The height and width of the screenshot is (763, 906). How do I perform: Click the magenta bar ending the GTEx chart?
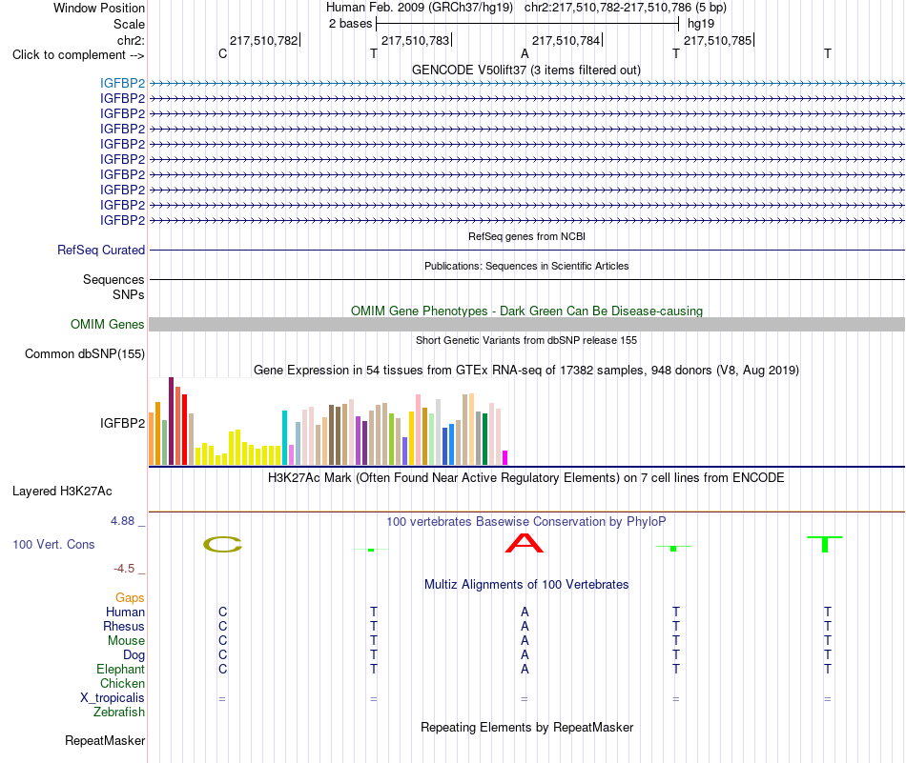point(505,457)
